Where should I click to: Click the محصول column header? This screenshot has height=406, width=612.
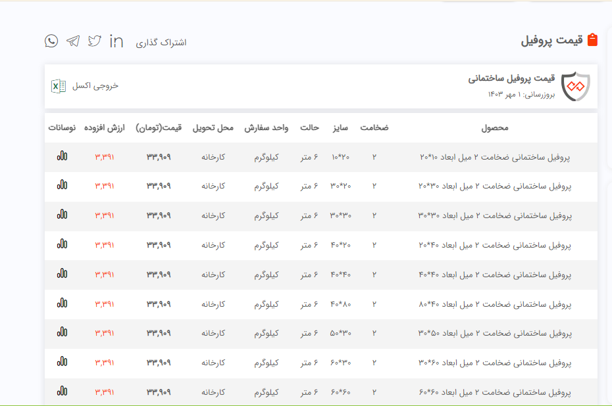tap(495, 127)
